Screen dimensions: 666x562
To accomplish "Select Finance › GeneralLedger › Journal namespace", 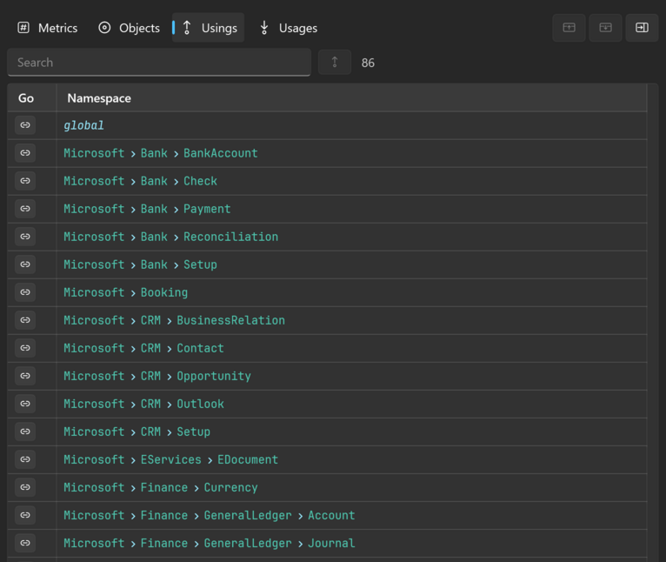I will tap(209, 543).
